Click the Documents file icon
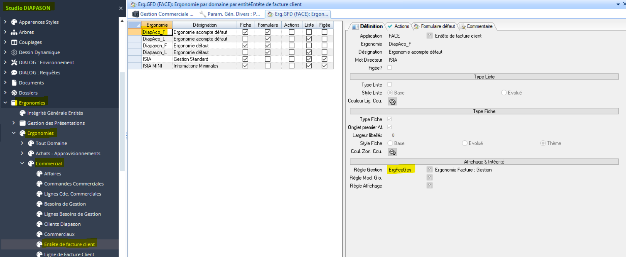 [14, 83]
